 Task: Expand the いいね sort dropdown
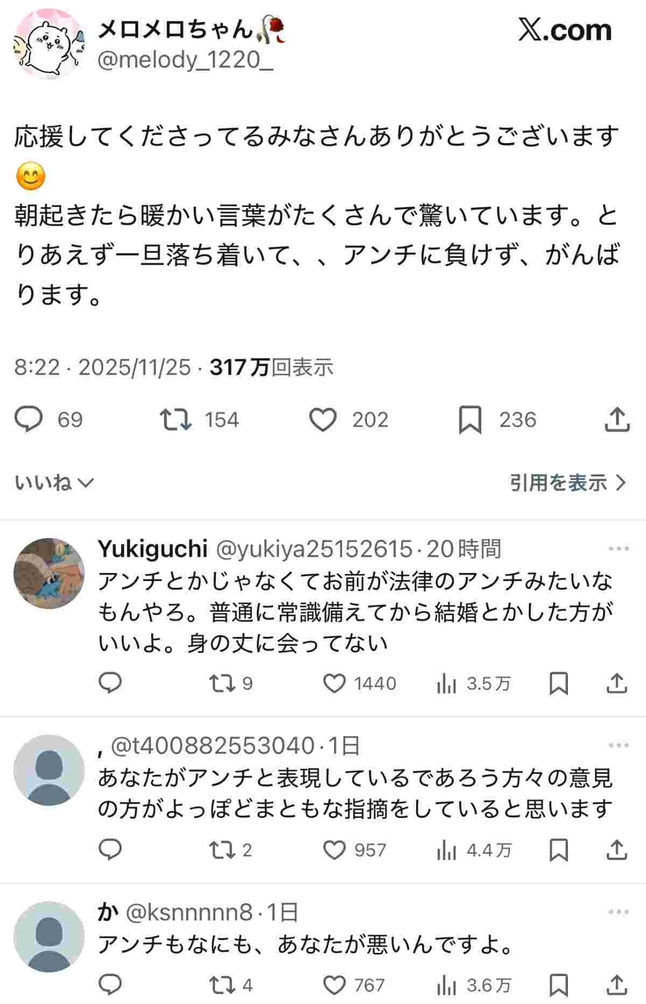click(x=54, y=483)
